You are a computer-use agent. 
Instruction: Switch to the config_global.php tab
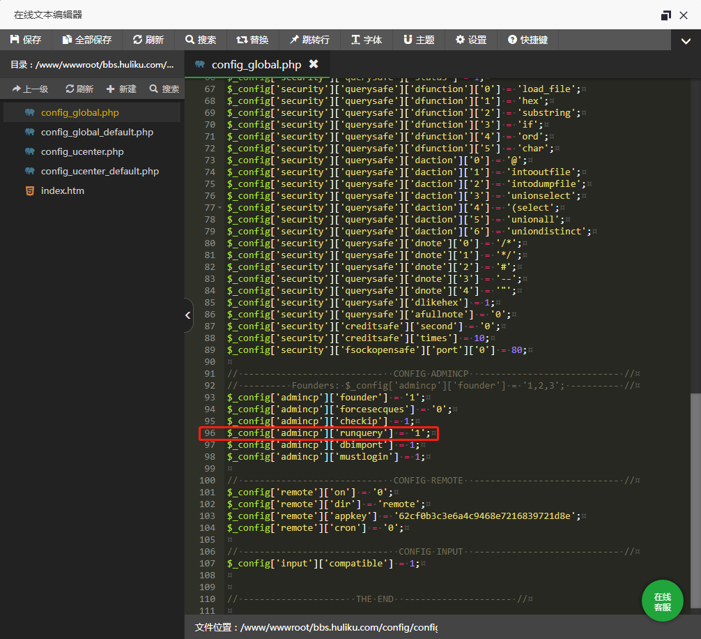[x=256, y=65]
